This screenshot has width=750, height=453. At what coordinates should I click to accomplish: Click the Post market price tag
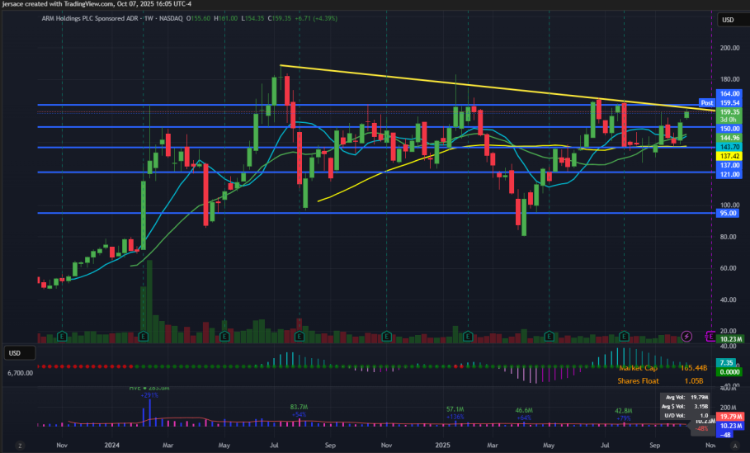[x=707, y=103]
